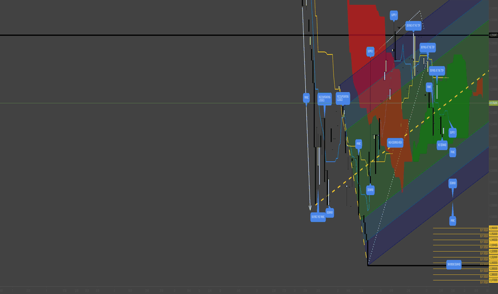Select the topmost BUY ORDER line label

click(x=484, y=230)
